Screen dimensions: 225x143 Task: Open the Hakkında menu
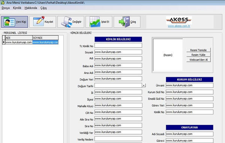31,8
